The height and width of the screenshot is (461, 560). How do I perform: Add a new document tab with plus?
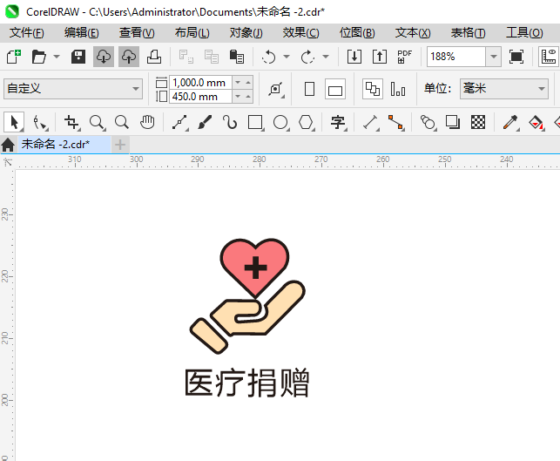[x=120, y=145]
